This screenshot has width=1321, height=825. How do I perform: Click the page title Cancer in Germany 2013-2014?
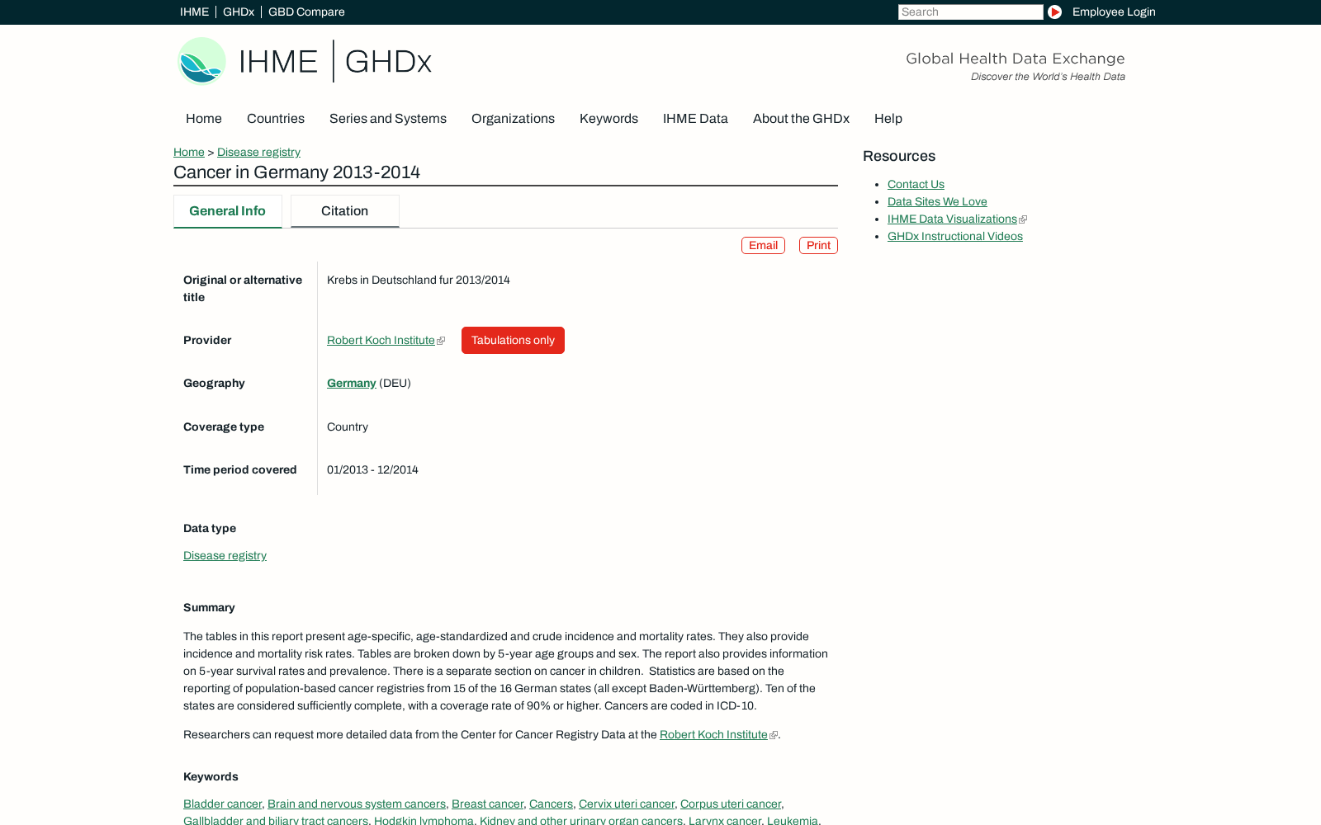296,172
